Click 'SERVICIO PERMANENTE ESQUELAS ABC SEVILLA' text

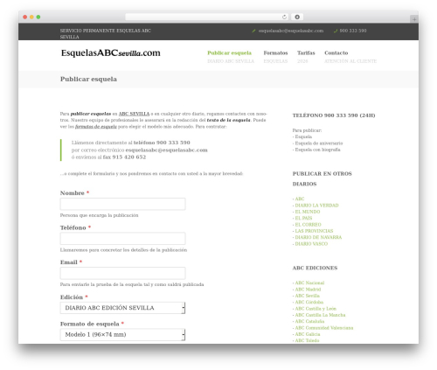106,33
